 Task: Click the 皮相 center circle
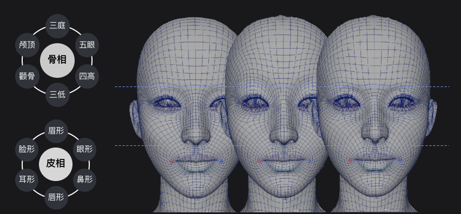[56, 164]
